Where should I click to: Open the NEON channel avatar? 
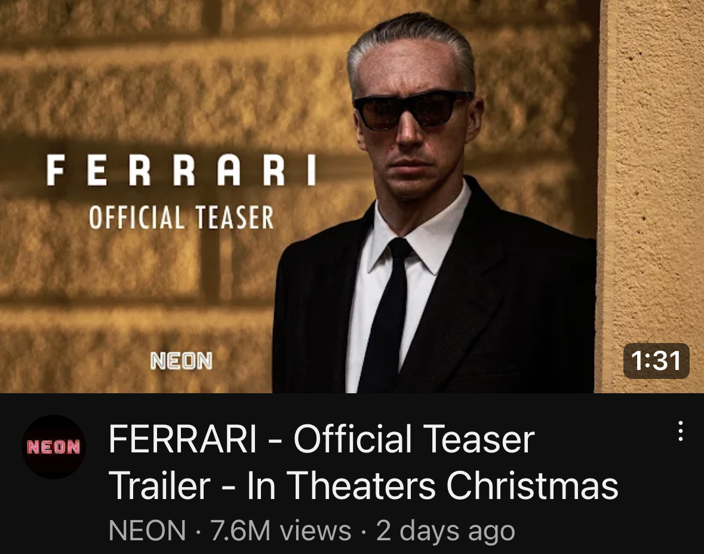pos(53,446)
